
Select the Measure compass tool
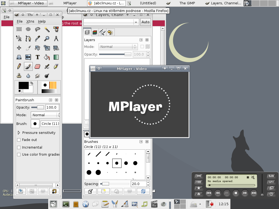point(56,38)
